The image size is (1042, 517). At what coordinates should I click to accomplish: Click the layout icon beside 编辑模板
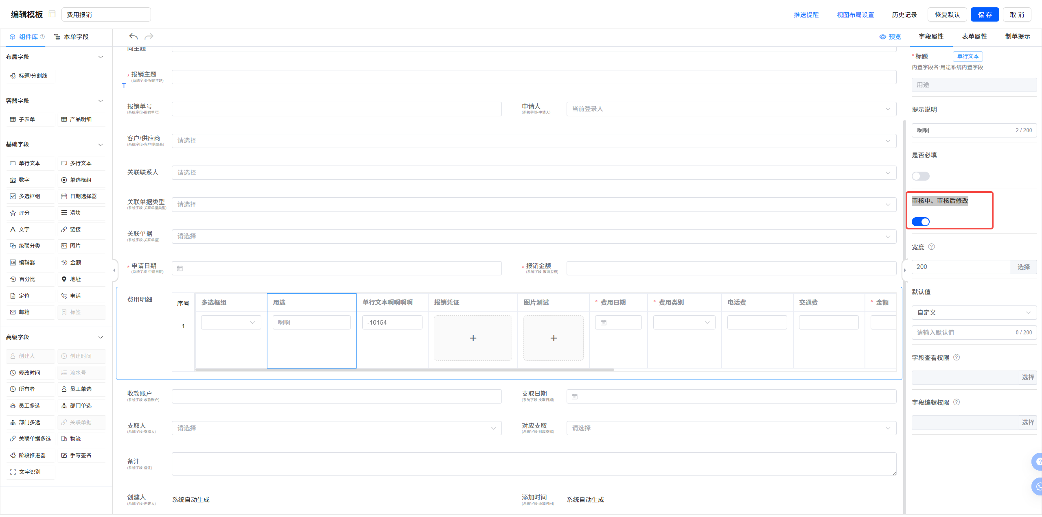click(x=52, y=14)
